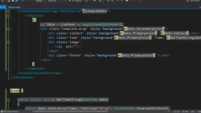Click the img alt attribute line
201x113 pixels.
68,46
